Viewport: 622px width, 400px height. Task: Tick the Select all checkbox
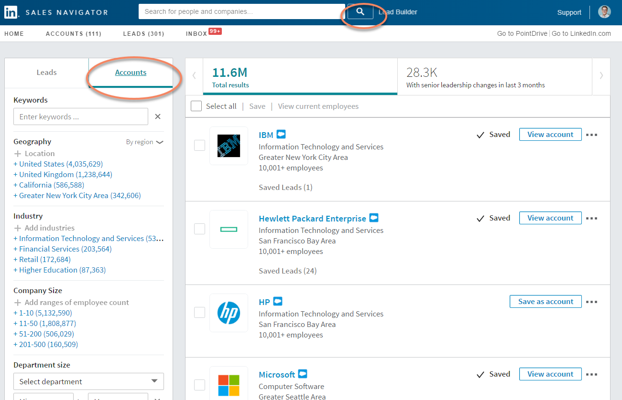click(196, 106)
